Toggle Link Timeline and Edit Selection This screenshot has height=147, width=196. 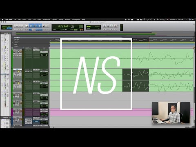click(x=37, y=30)
